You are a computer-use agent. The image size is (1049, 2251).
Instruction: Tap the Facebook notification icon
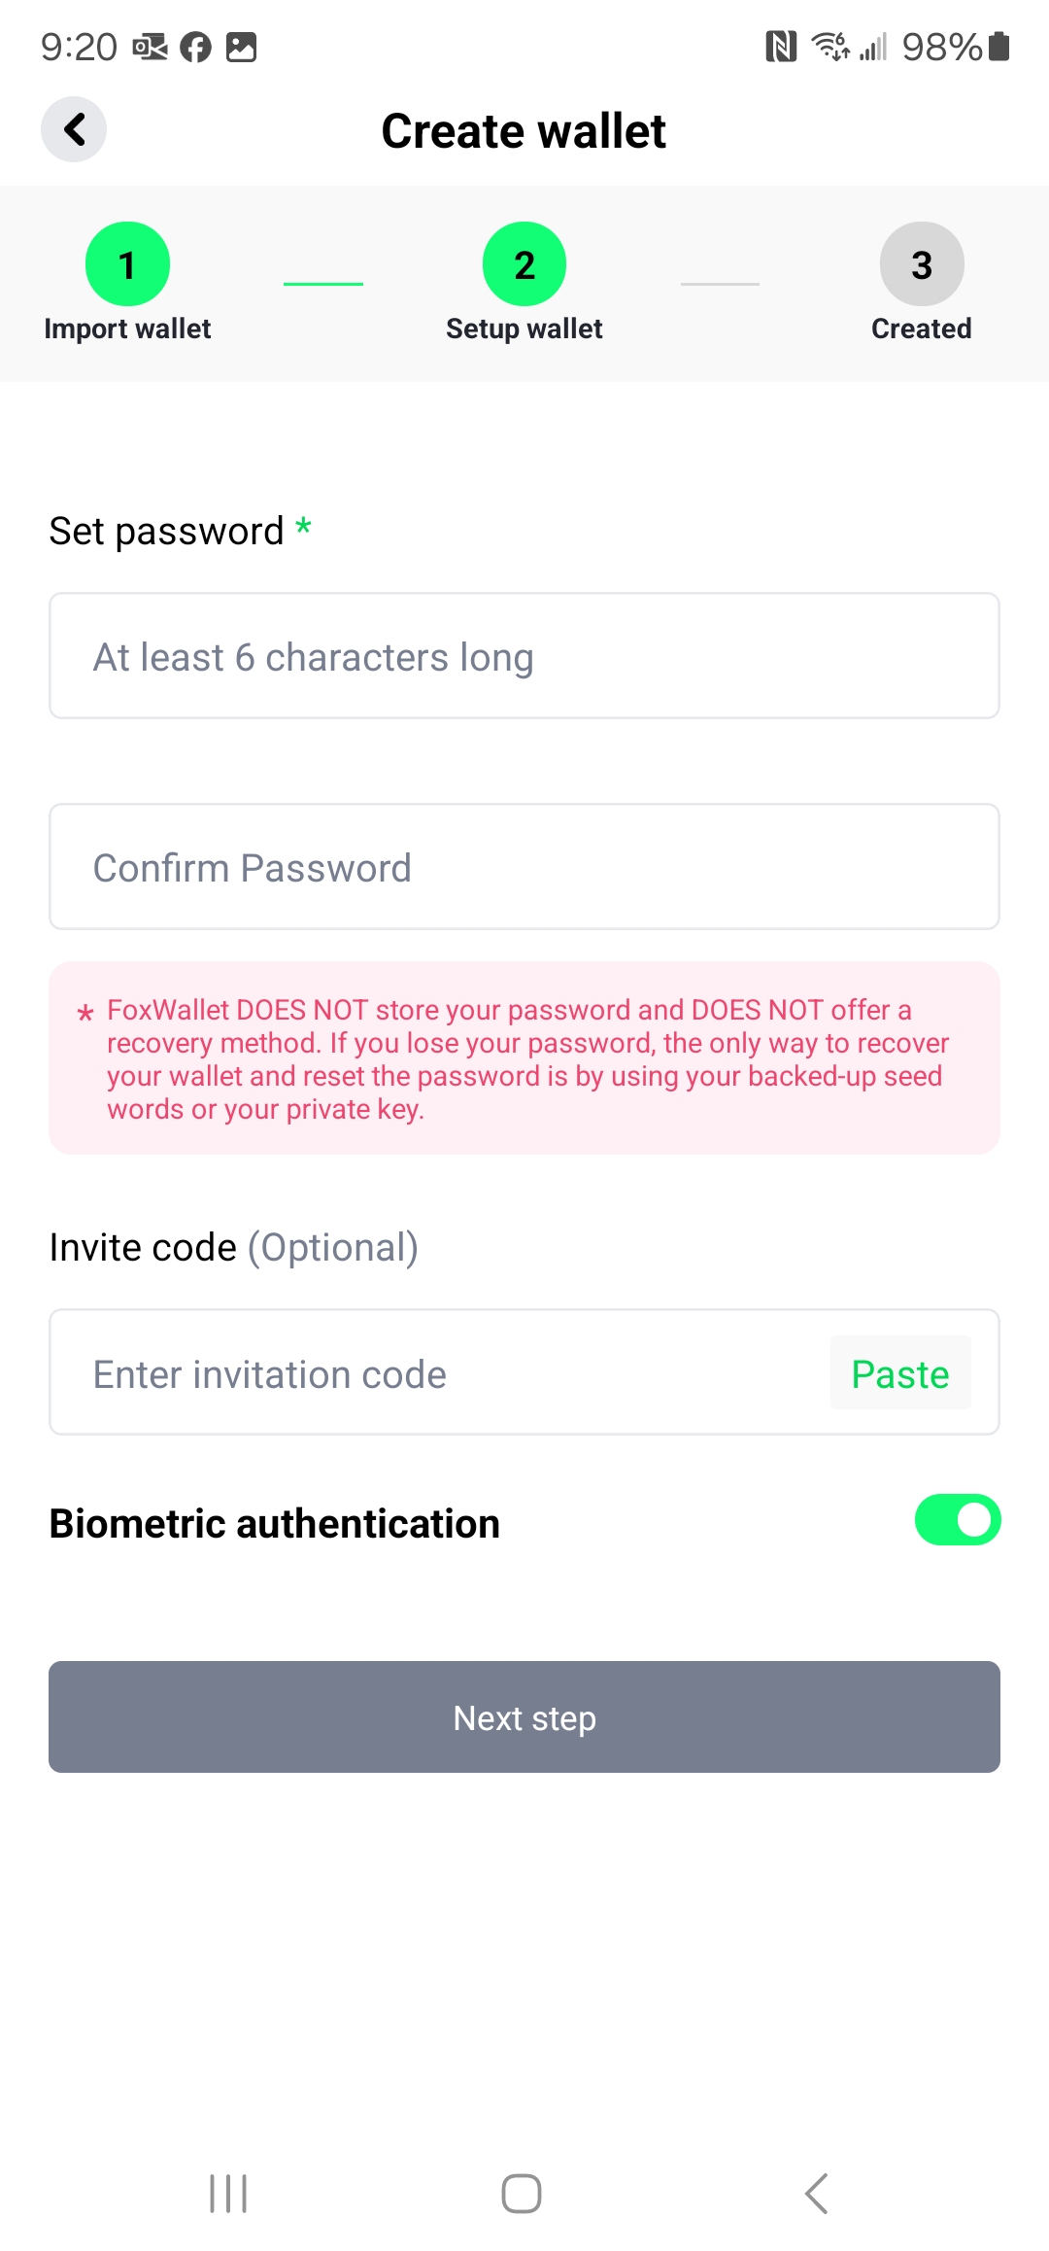pos(195,47)
